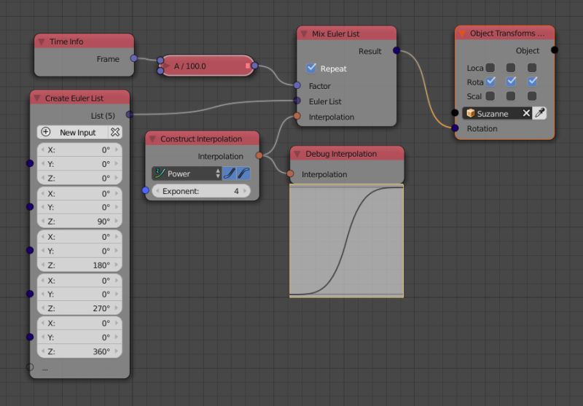Click Debug Interpolation input socket

click(x=290, y=173)
